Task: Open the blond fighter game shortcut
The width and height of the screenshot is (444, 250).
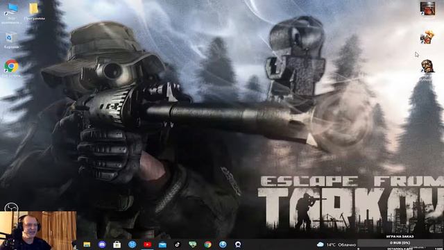Action: (427, 37)
